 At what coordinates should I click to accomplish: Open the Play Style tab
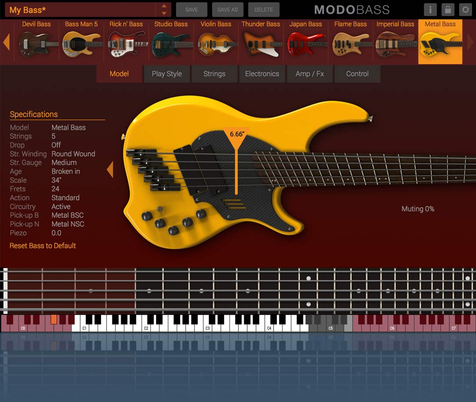(x=167, y=74)
